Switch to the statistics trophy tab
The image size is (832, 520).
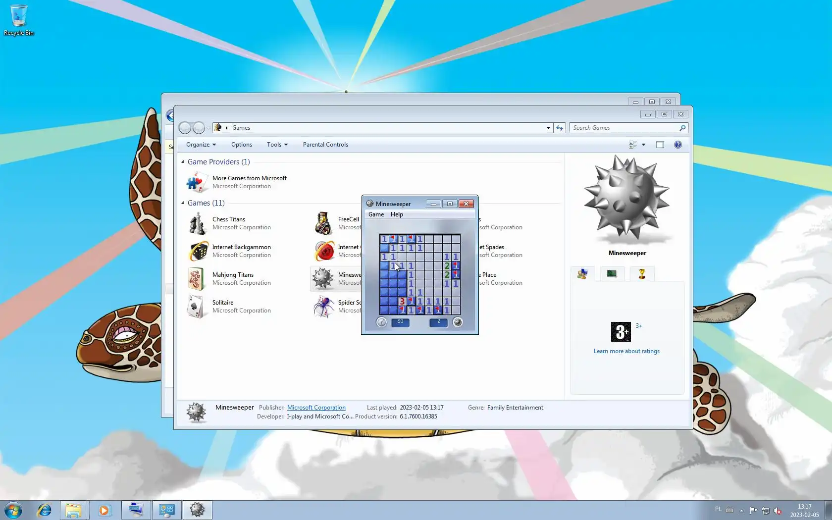coord(642,274)
